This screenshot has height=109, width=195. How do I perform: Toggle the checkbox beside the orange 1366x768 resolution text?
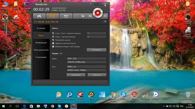tap(35, 22)
